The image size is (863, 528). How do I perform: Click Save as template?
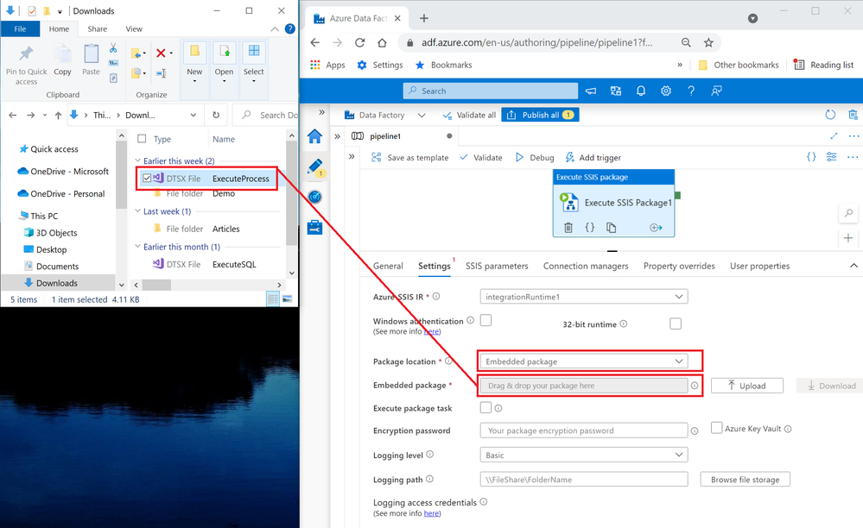[410, 158]
